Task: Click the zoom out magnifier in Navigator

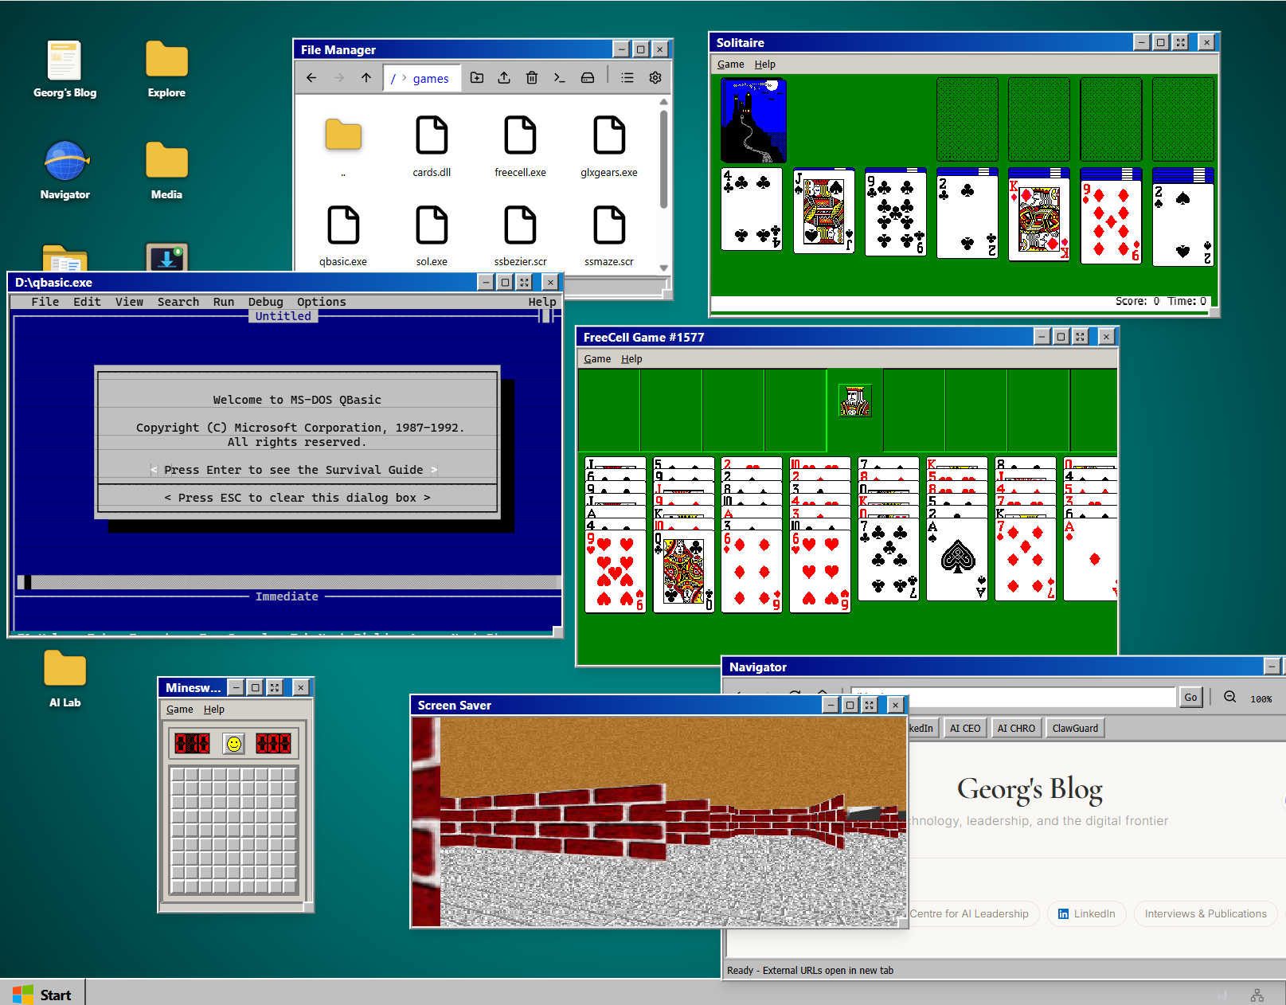Action: (1230, 698)
